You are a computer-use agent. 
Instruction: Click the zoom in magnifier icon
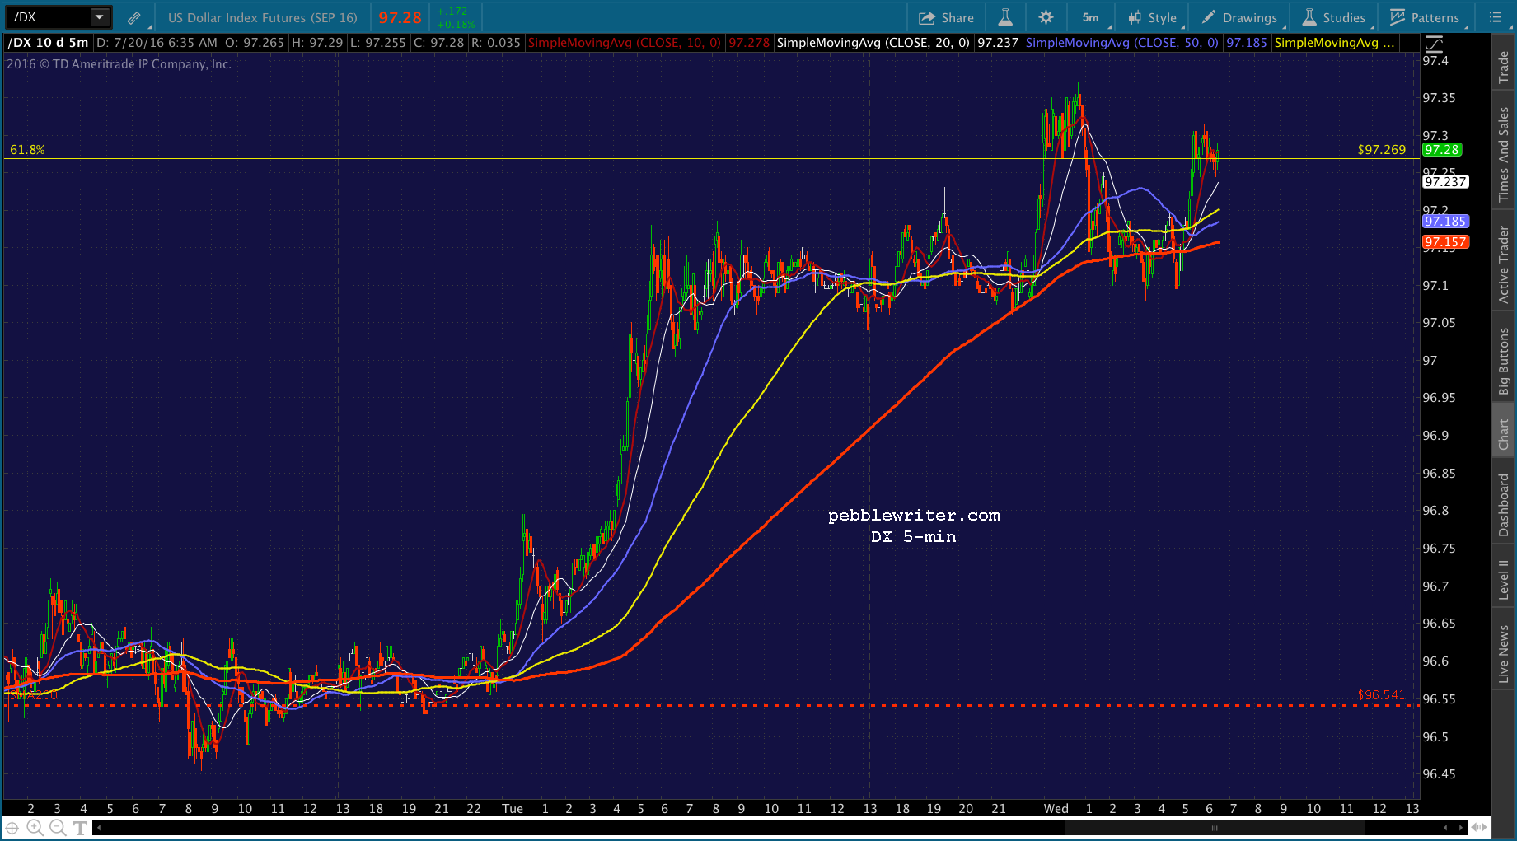coord(35,828)
